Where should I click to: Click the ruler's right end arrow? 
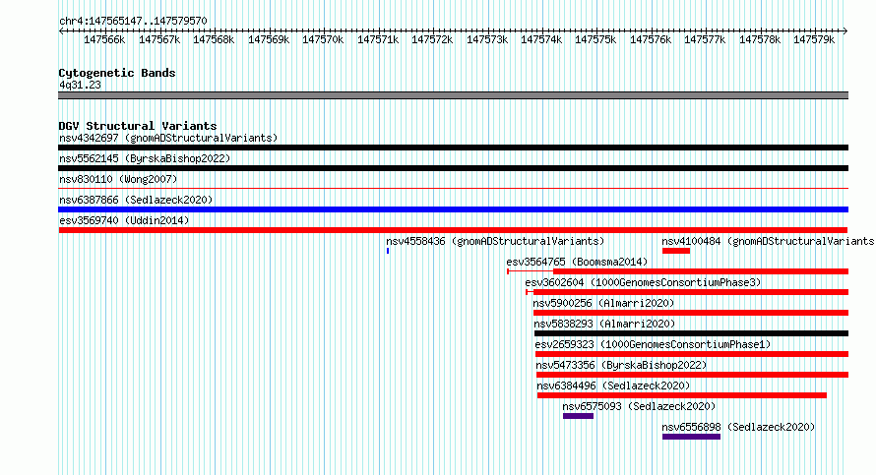[x=845, y=30]
